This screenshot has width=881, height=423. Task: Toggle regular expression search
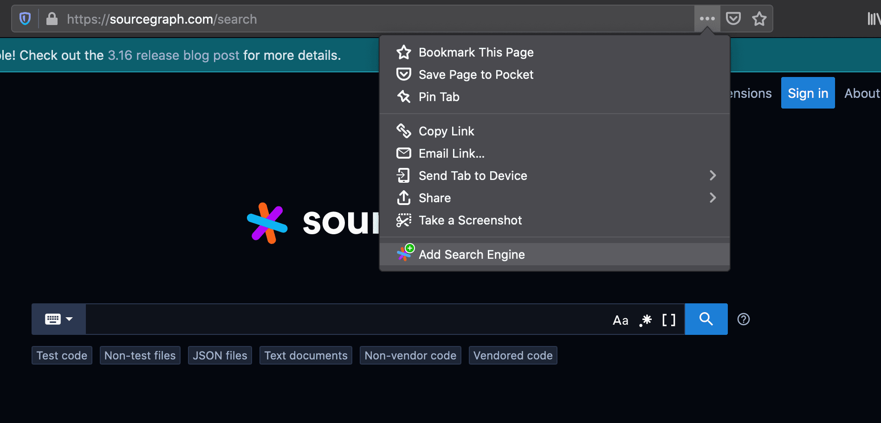(x=646, y=320)
